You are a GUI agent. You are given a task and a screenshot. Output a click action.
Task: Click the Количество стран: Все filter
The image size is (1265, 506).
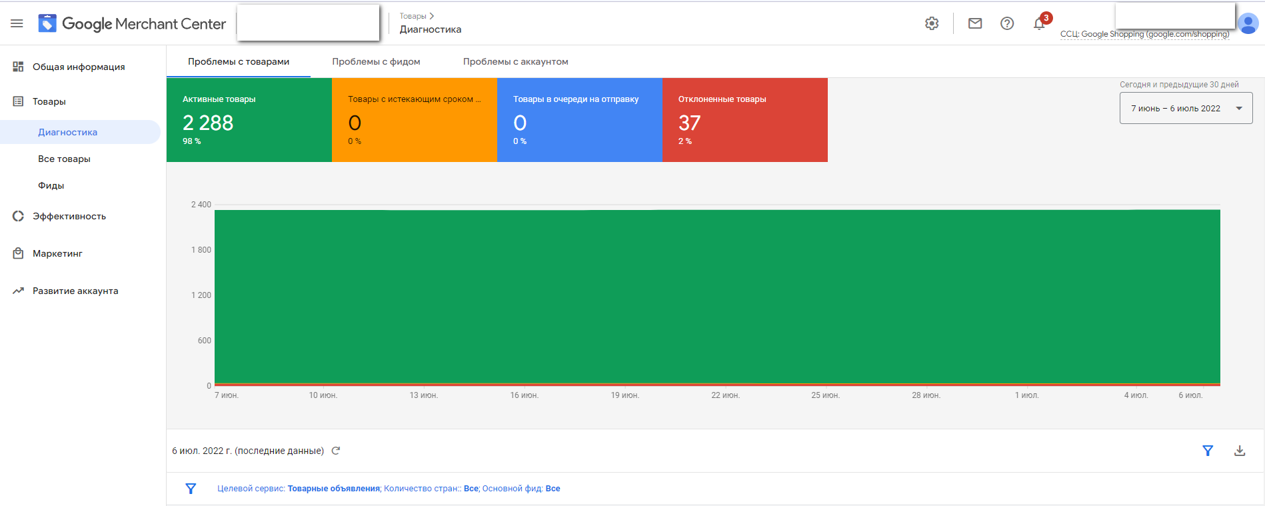tap(431, 489)
